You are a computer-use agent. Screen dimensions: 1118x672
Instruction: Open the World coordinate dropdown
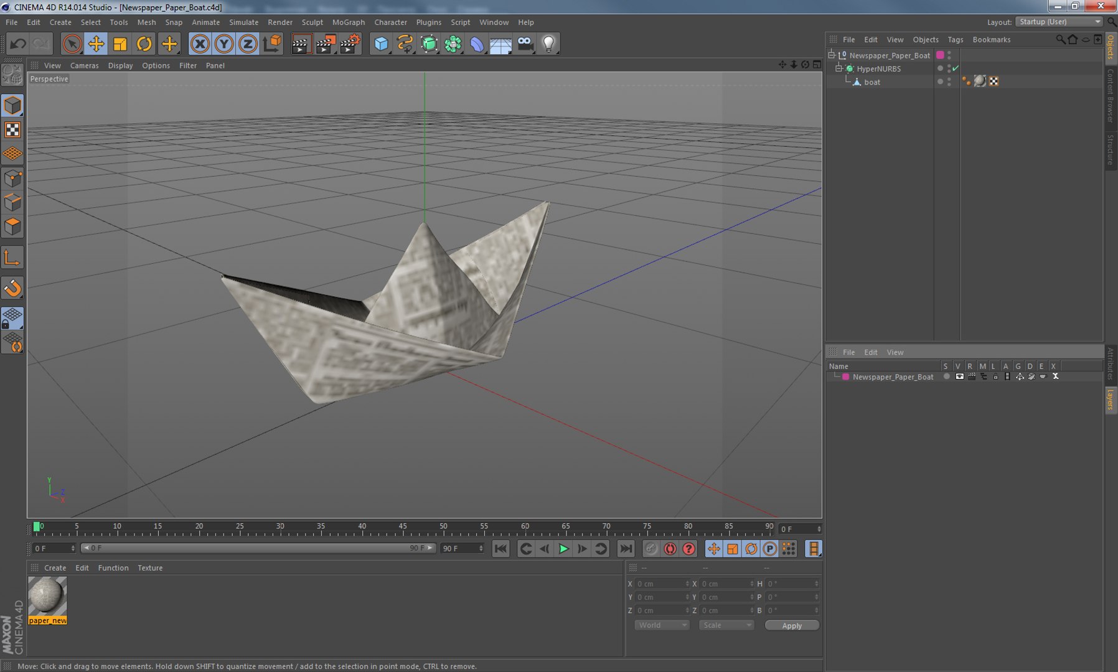pyautogui.click(x=662, y=625)
